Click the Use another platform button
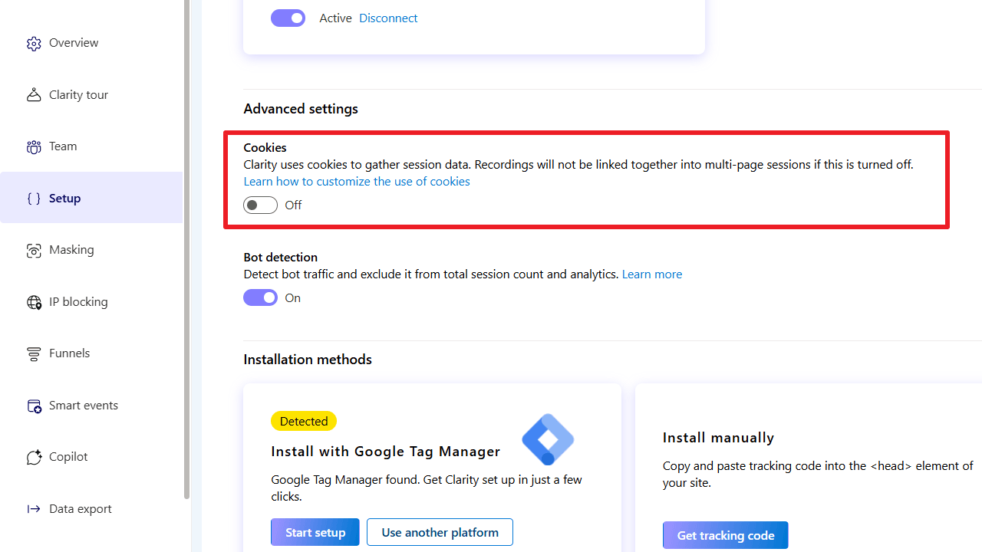The image size is (982, 552). (x=440, y=532)
